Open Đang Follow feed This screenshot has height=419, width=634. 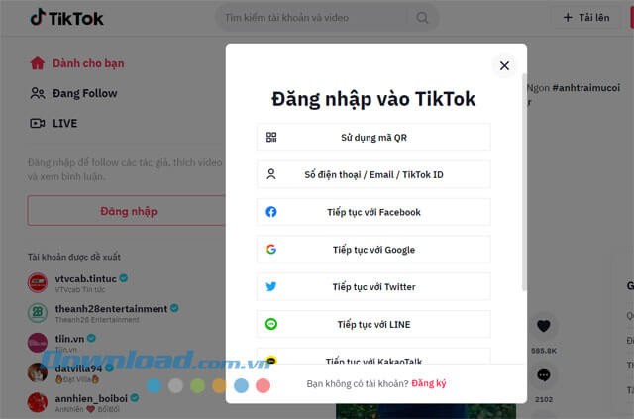74,93
